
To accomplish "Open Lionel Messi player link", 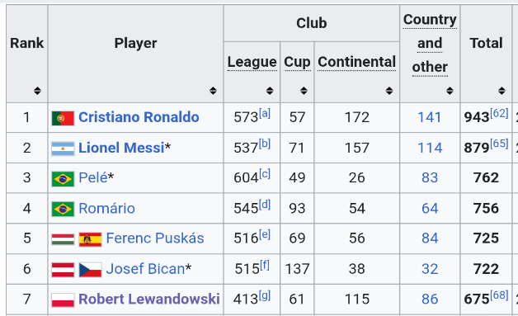I will click(x=121, y=148).
